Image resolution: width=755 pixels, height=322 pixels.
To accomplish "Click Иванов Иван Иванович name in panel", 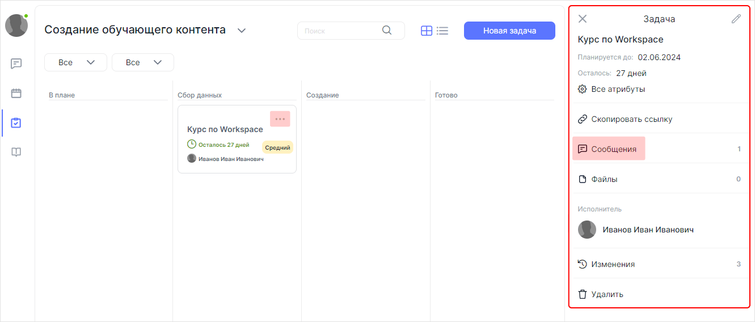I will click(x=648, y=230).
